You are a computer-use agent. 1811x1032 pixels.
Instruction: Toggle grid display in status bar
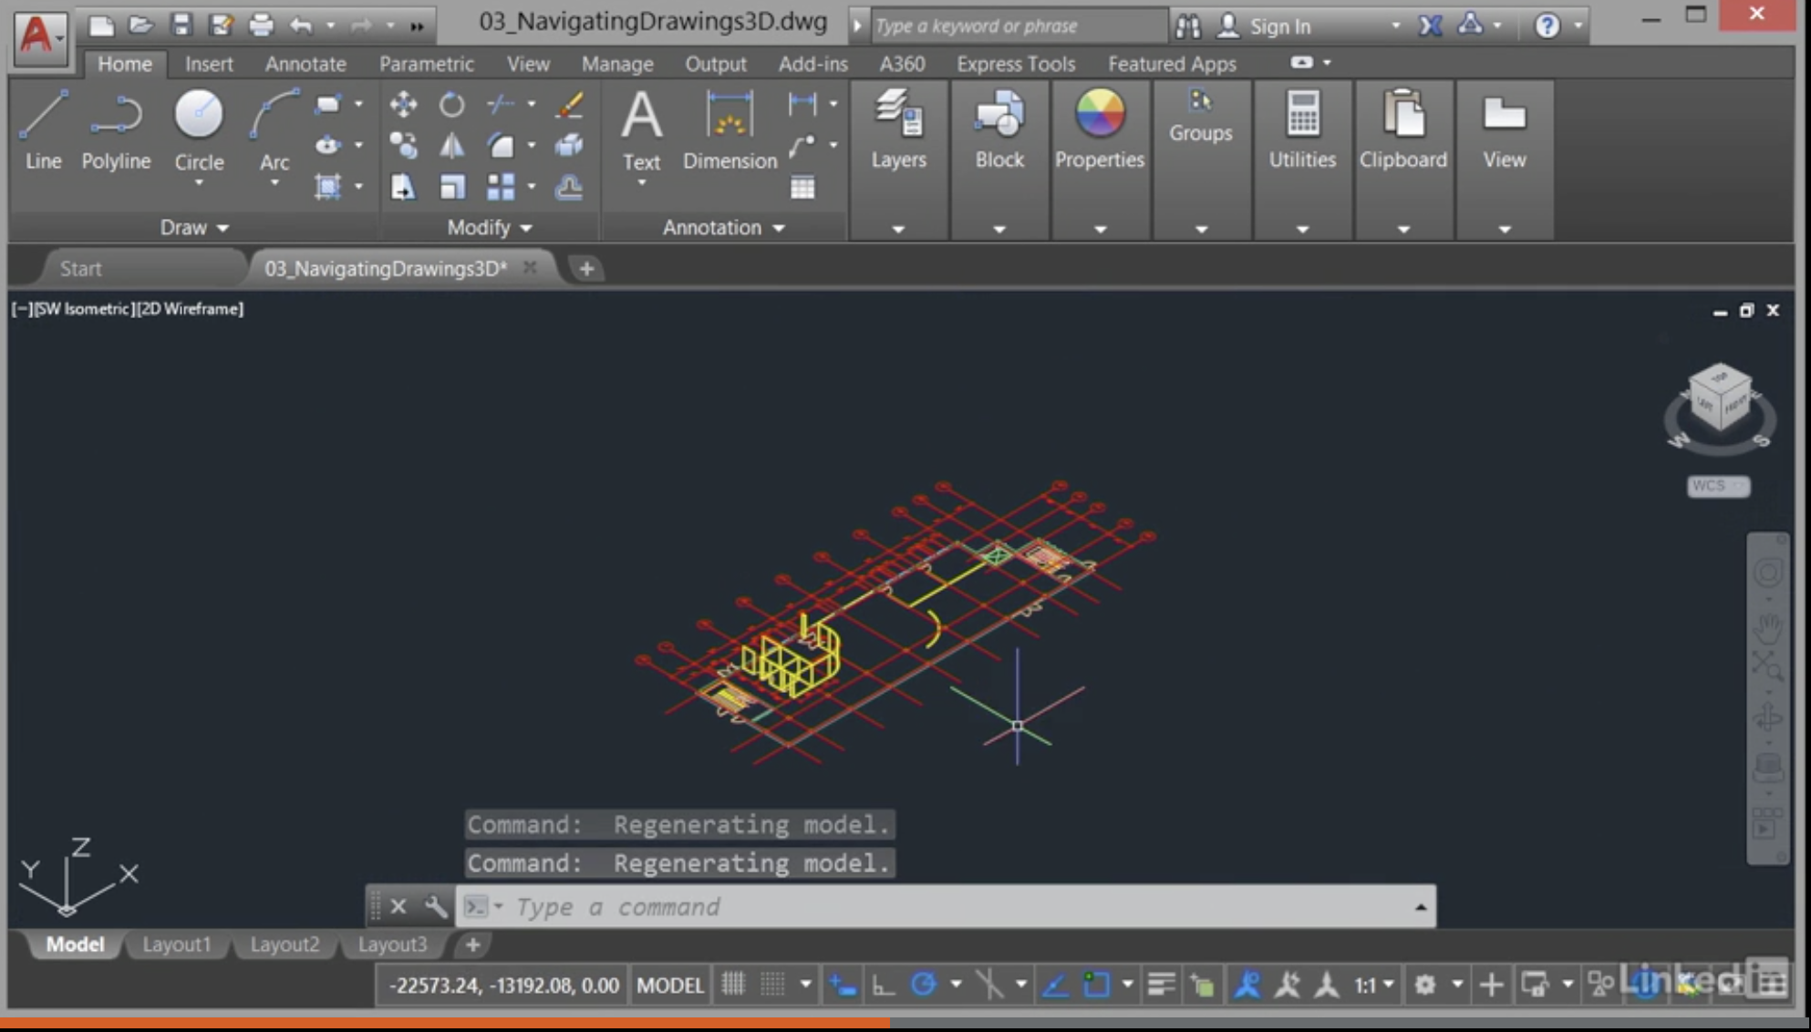click(733, 985)
